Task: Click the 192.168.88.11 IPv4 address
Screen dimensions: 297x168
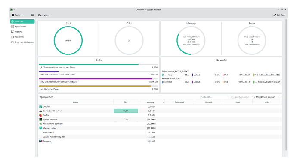Action: (244, 82)
